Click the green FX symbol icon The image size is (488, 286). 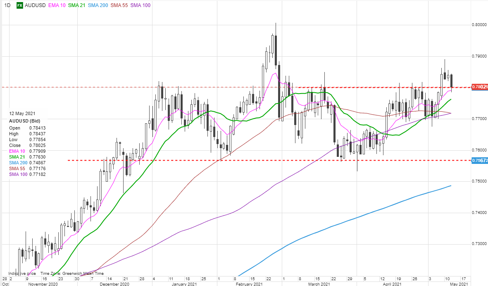click(x=19, y=5)
